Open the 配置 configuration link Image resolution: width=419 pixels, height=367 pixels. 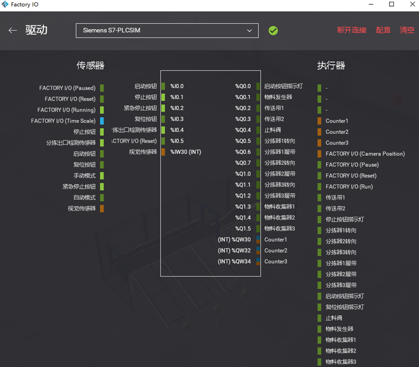383,30
